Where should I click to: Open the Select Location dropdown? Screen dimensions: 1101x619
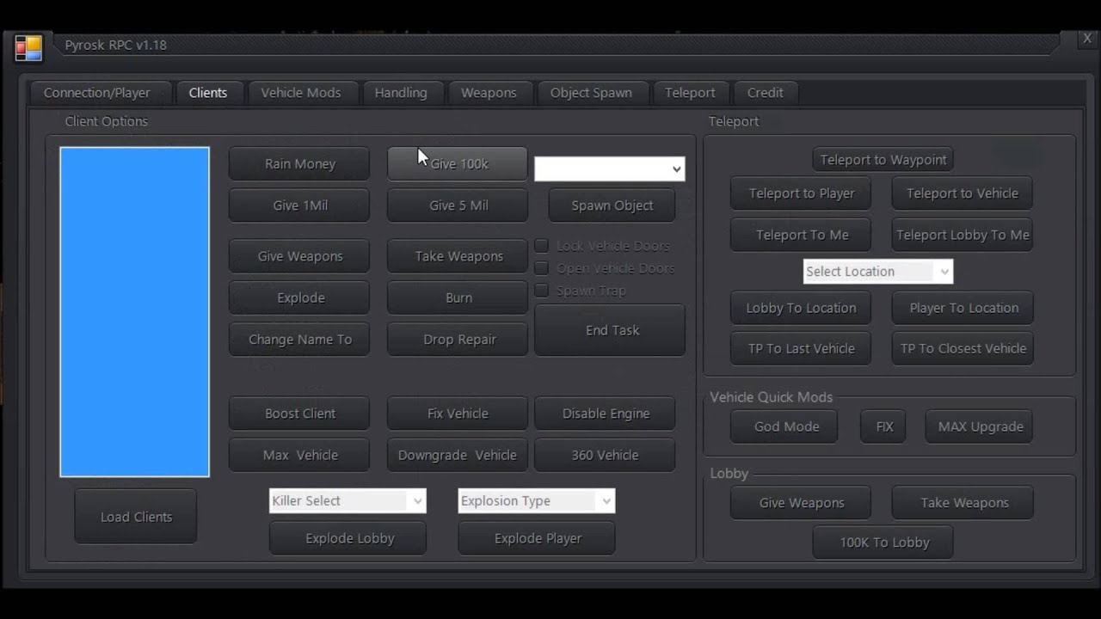point(878,272)
